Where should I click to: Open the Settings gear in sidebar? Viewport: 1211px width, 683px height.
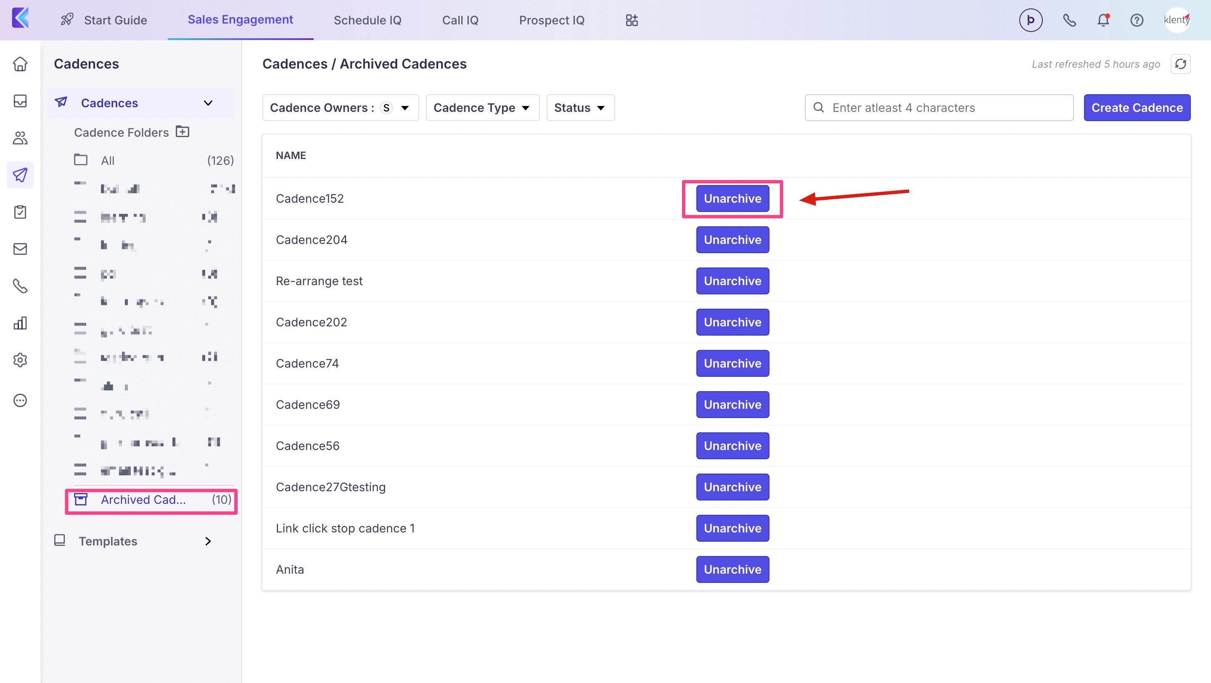click(x=20, y=360)
